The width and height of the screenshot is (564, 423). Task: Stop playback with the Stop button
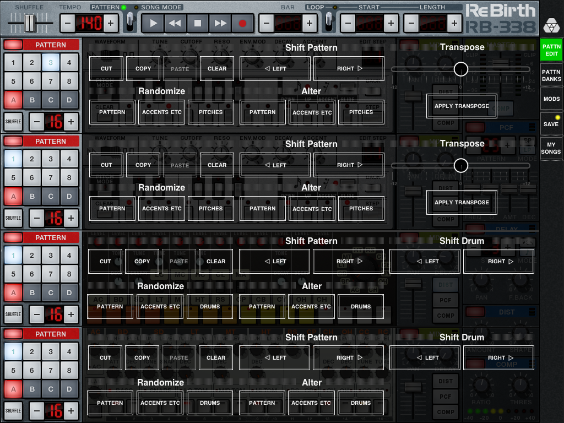[198, 23]
